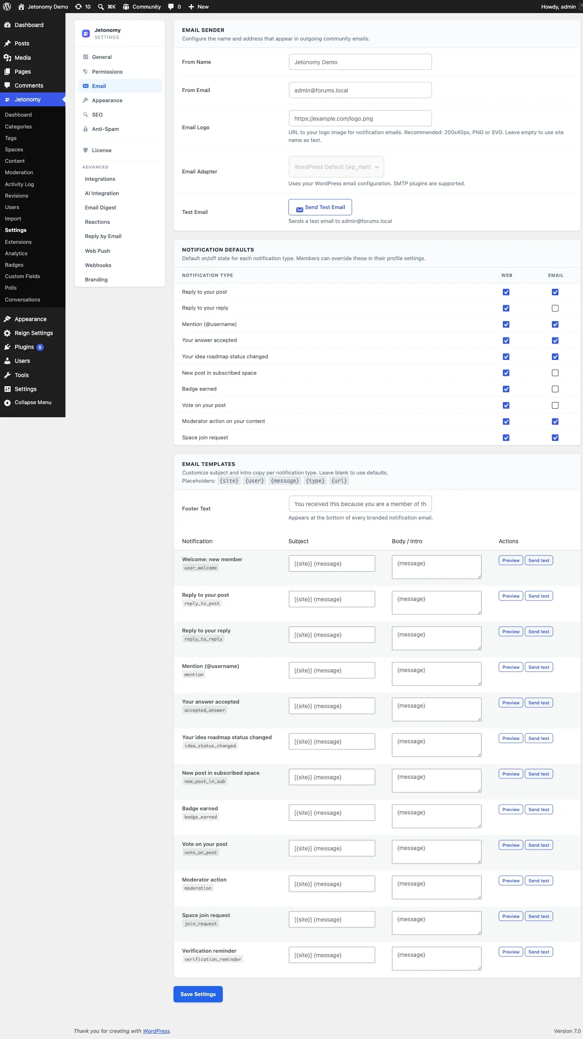
Task: Click the From Name input field
Action: 360,62
